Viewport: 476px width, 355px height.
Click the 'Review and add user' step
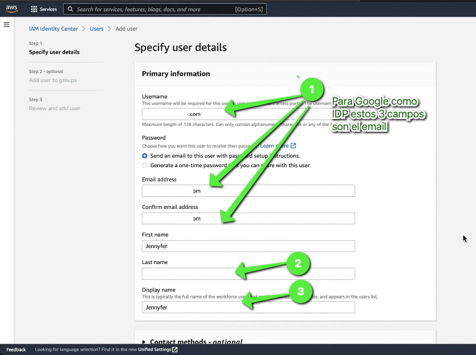(x=55, y=108)
